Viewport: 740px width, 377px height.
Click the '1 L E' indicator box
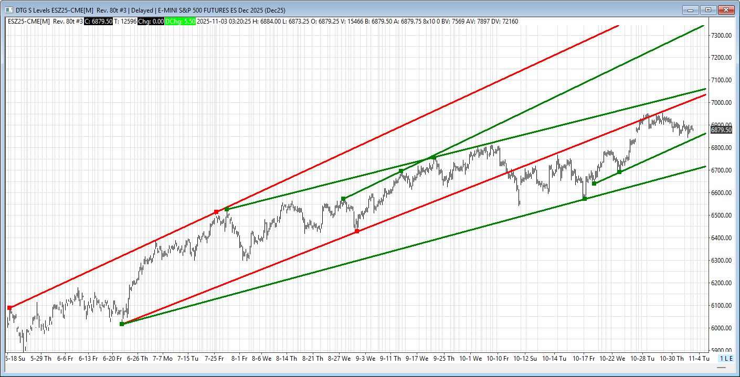coord(726,358)
